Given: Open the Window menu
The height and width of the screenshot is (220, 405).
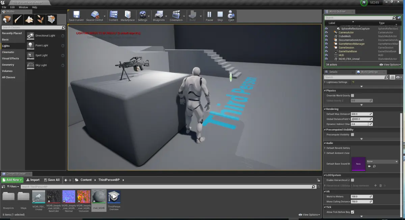Looking at the screenshot, I should pos(23,7).
